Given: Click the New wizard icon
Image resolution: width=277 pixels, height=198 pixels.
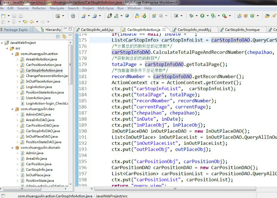Looking at the screenshot, I should click(x=3, y=16).
